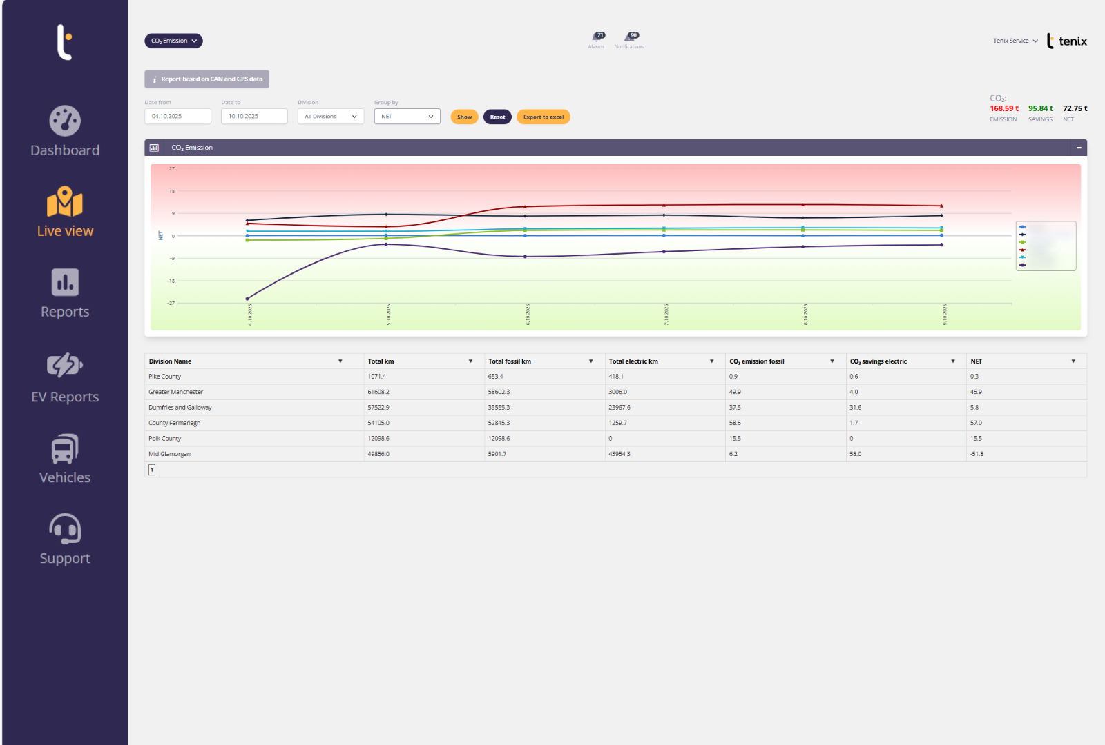Collapse the CO₂ Emission chart panel

point(1078,148)
